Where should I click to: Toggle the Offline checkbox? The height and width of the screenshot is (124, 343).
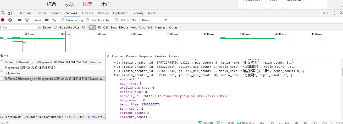116,20
